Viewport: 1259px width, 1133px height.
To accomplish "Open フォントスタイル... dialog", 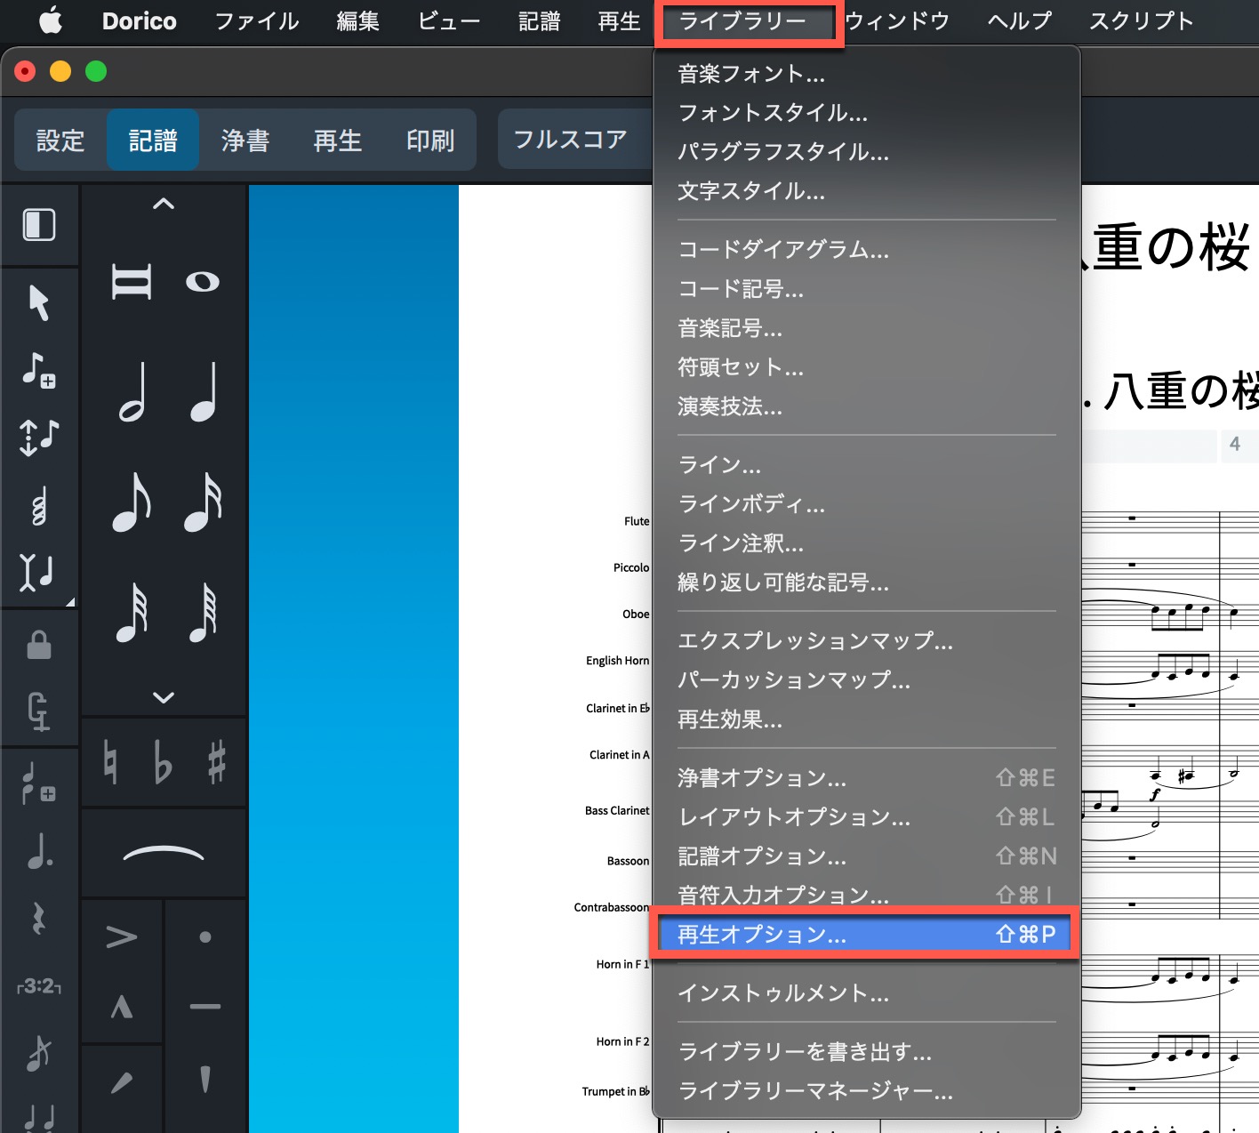I will 867,113.
